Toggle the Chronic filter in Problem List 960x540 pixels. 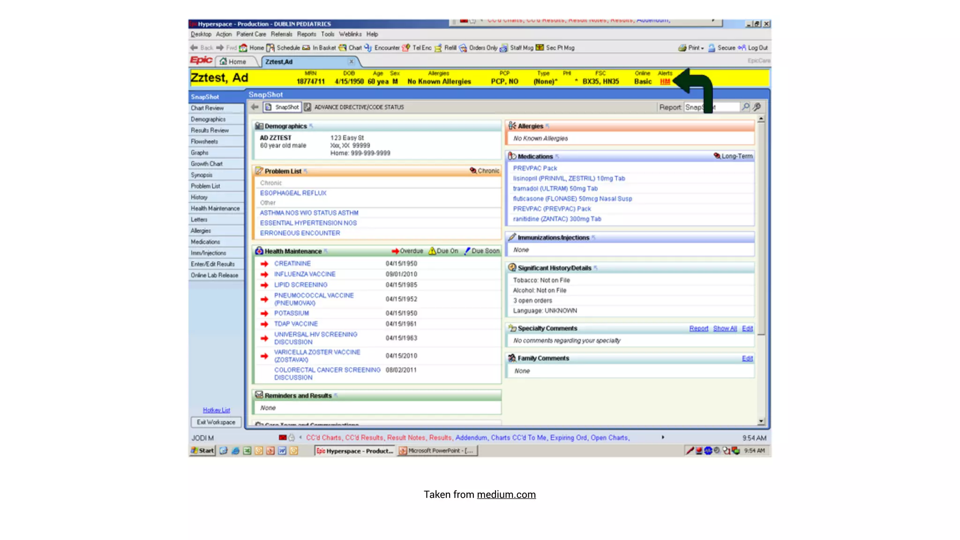point(485,171)
